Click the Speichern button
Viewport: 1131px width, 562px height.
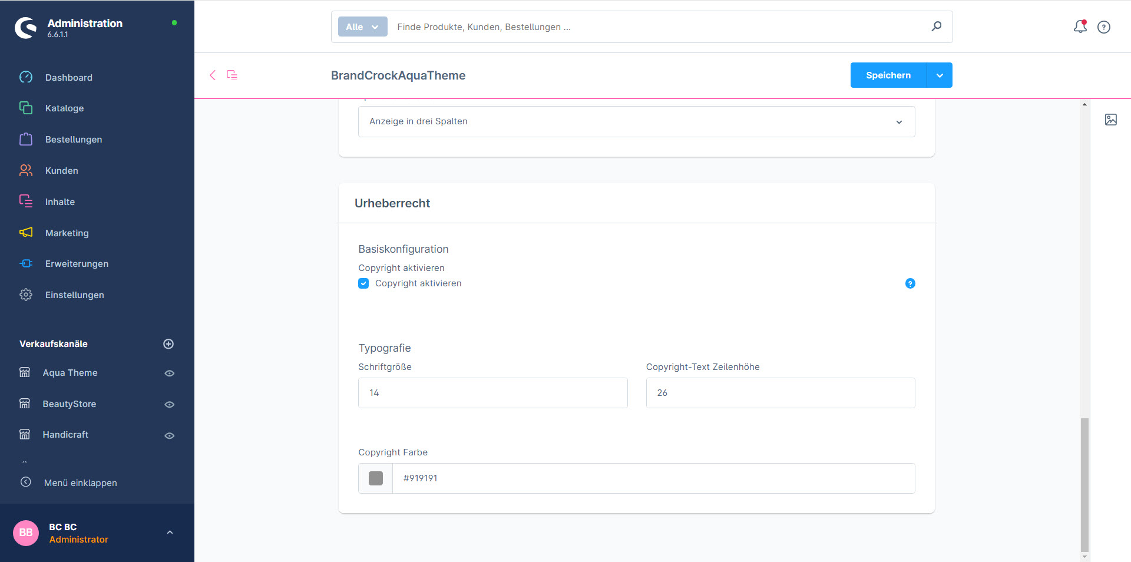pyautogui.click(x=888, y=75)
